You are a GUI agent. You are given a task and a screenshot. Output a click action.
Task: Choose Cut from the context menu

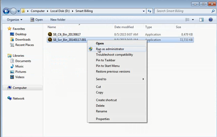(x=117, y=87)
